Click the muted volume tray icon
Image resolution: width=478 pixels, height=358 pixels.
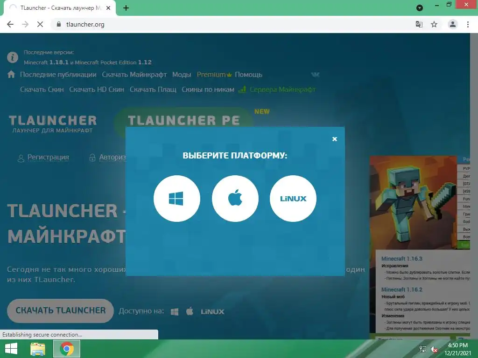(434, 349)
